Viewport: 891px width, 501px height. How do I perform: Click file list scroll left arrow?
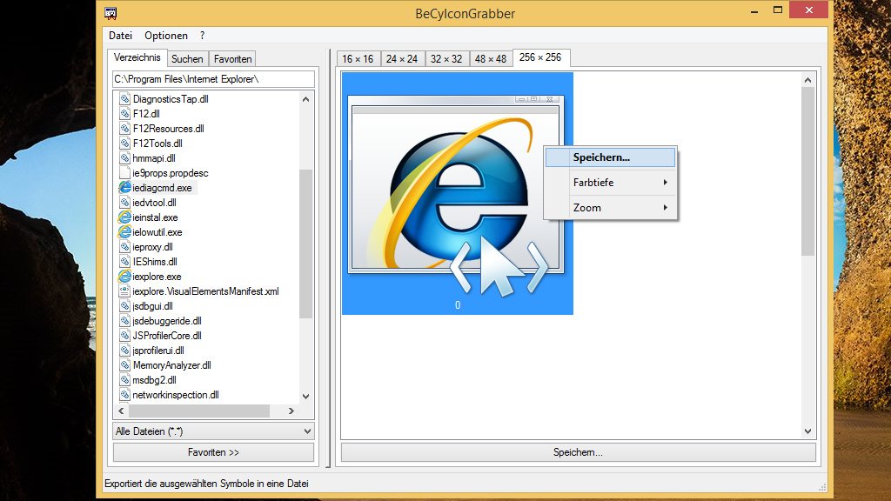(x=121, y=411)
